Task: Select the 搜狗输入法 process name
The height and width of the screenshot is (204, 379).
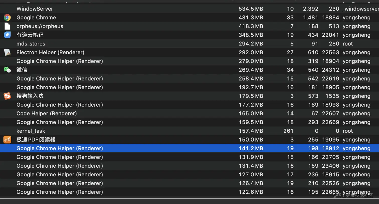Action: click(x=30, y=96)
